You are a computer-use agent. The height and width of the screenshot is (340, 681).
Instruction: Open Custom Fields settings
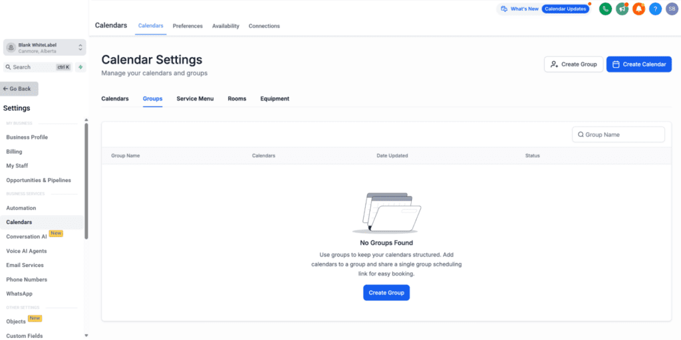point(25,335)
